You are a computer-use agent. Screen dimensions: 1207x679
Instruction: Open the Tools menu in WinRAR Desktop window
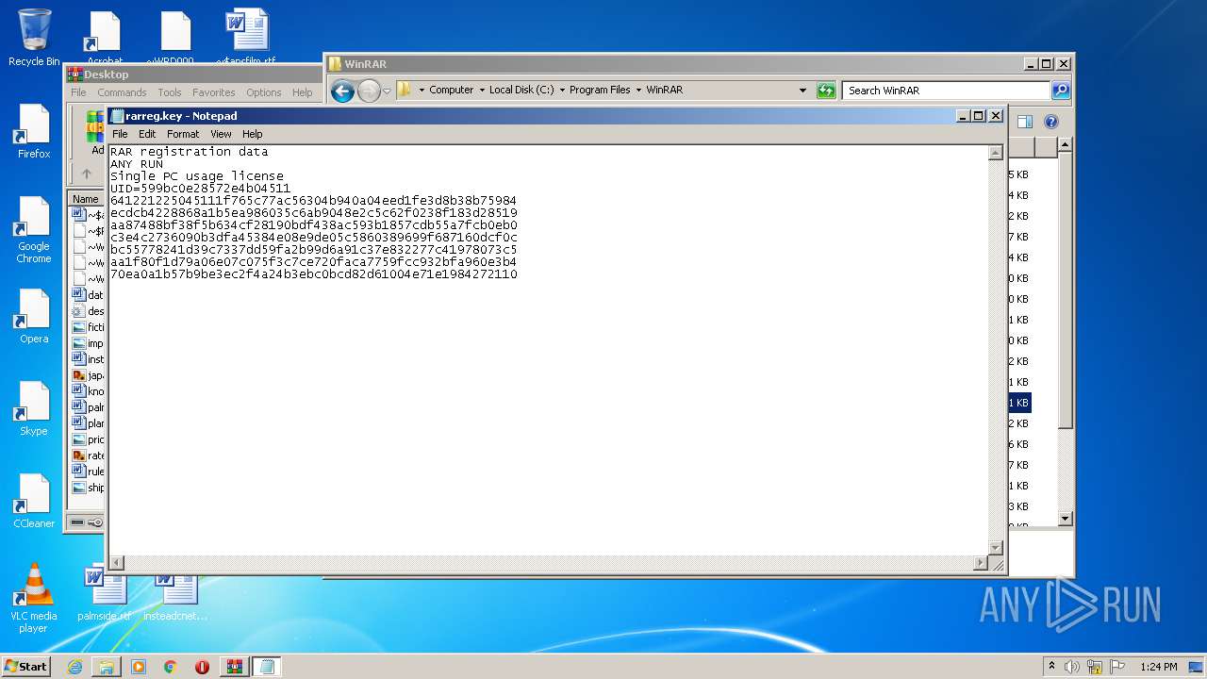coord(170,92)
